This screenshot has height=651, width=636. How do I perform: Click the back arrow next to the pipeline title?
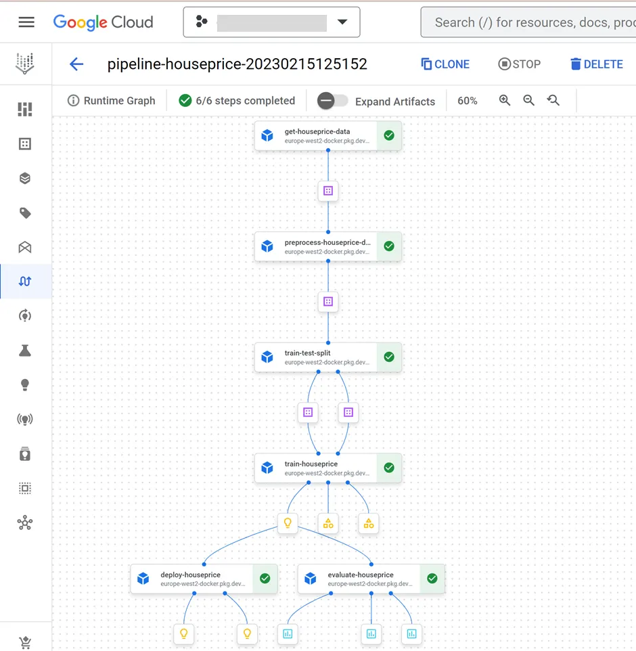pos(76,64)
